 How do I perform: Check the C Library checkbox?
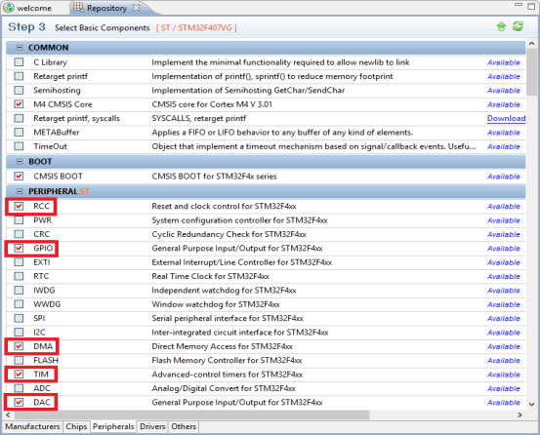click(x=19, y=62)
